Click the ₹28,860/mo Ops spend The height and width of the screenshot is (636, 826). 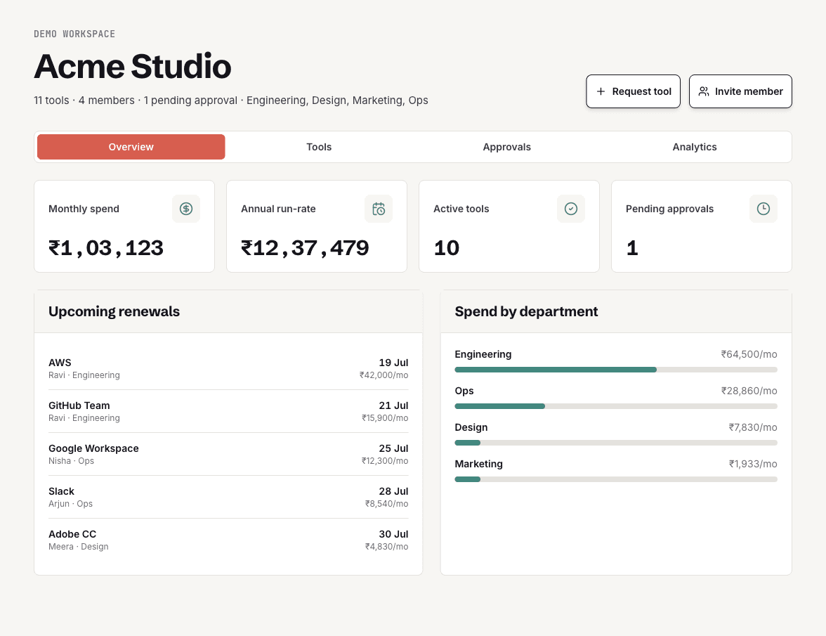(749, 391)
